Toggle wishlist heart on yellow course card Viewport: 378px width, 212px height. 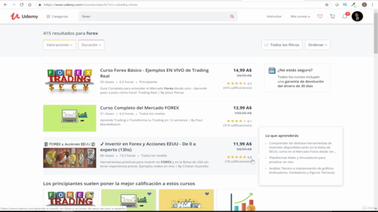(207, 194)
